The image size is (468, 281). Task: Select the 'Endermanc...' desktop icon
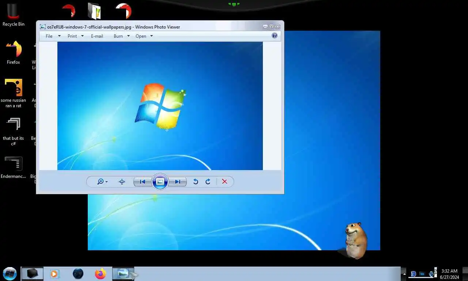[14, 168]
